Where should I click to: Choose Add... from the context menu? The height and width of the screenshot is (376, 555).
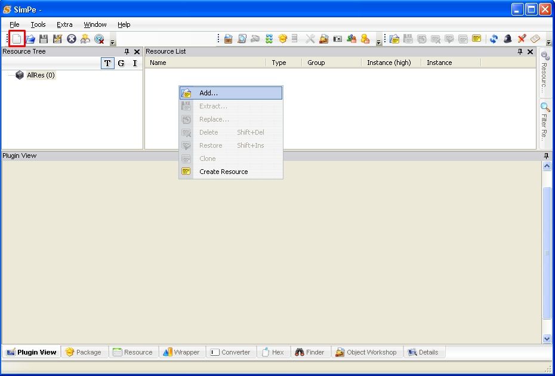[x=231, y=93]
